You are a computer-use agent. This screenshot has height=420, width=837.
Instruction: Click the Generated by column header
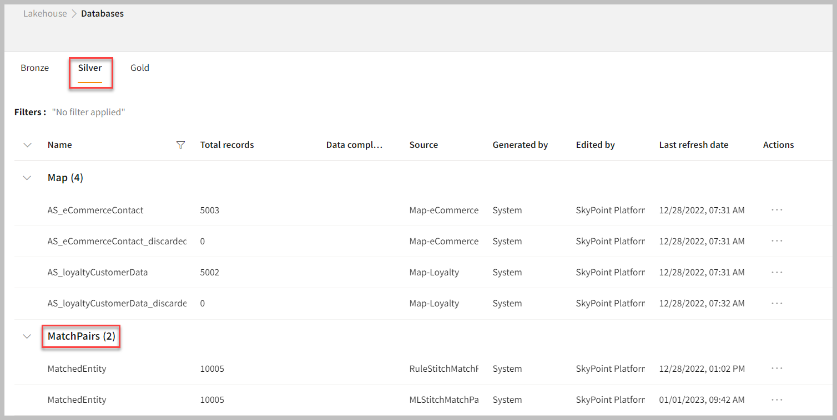click(520, 145)
